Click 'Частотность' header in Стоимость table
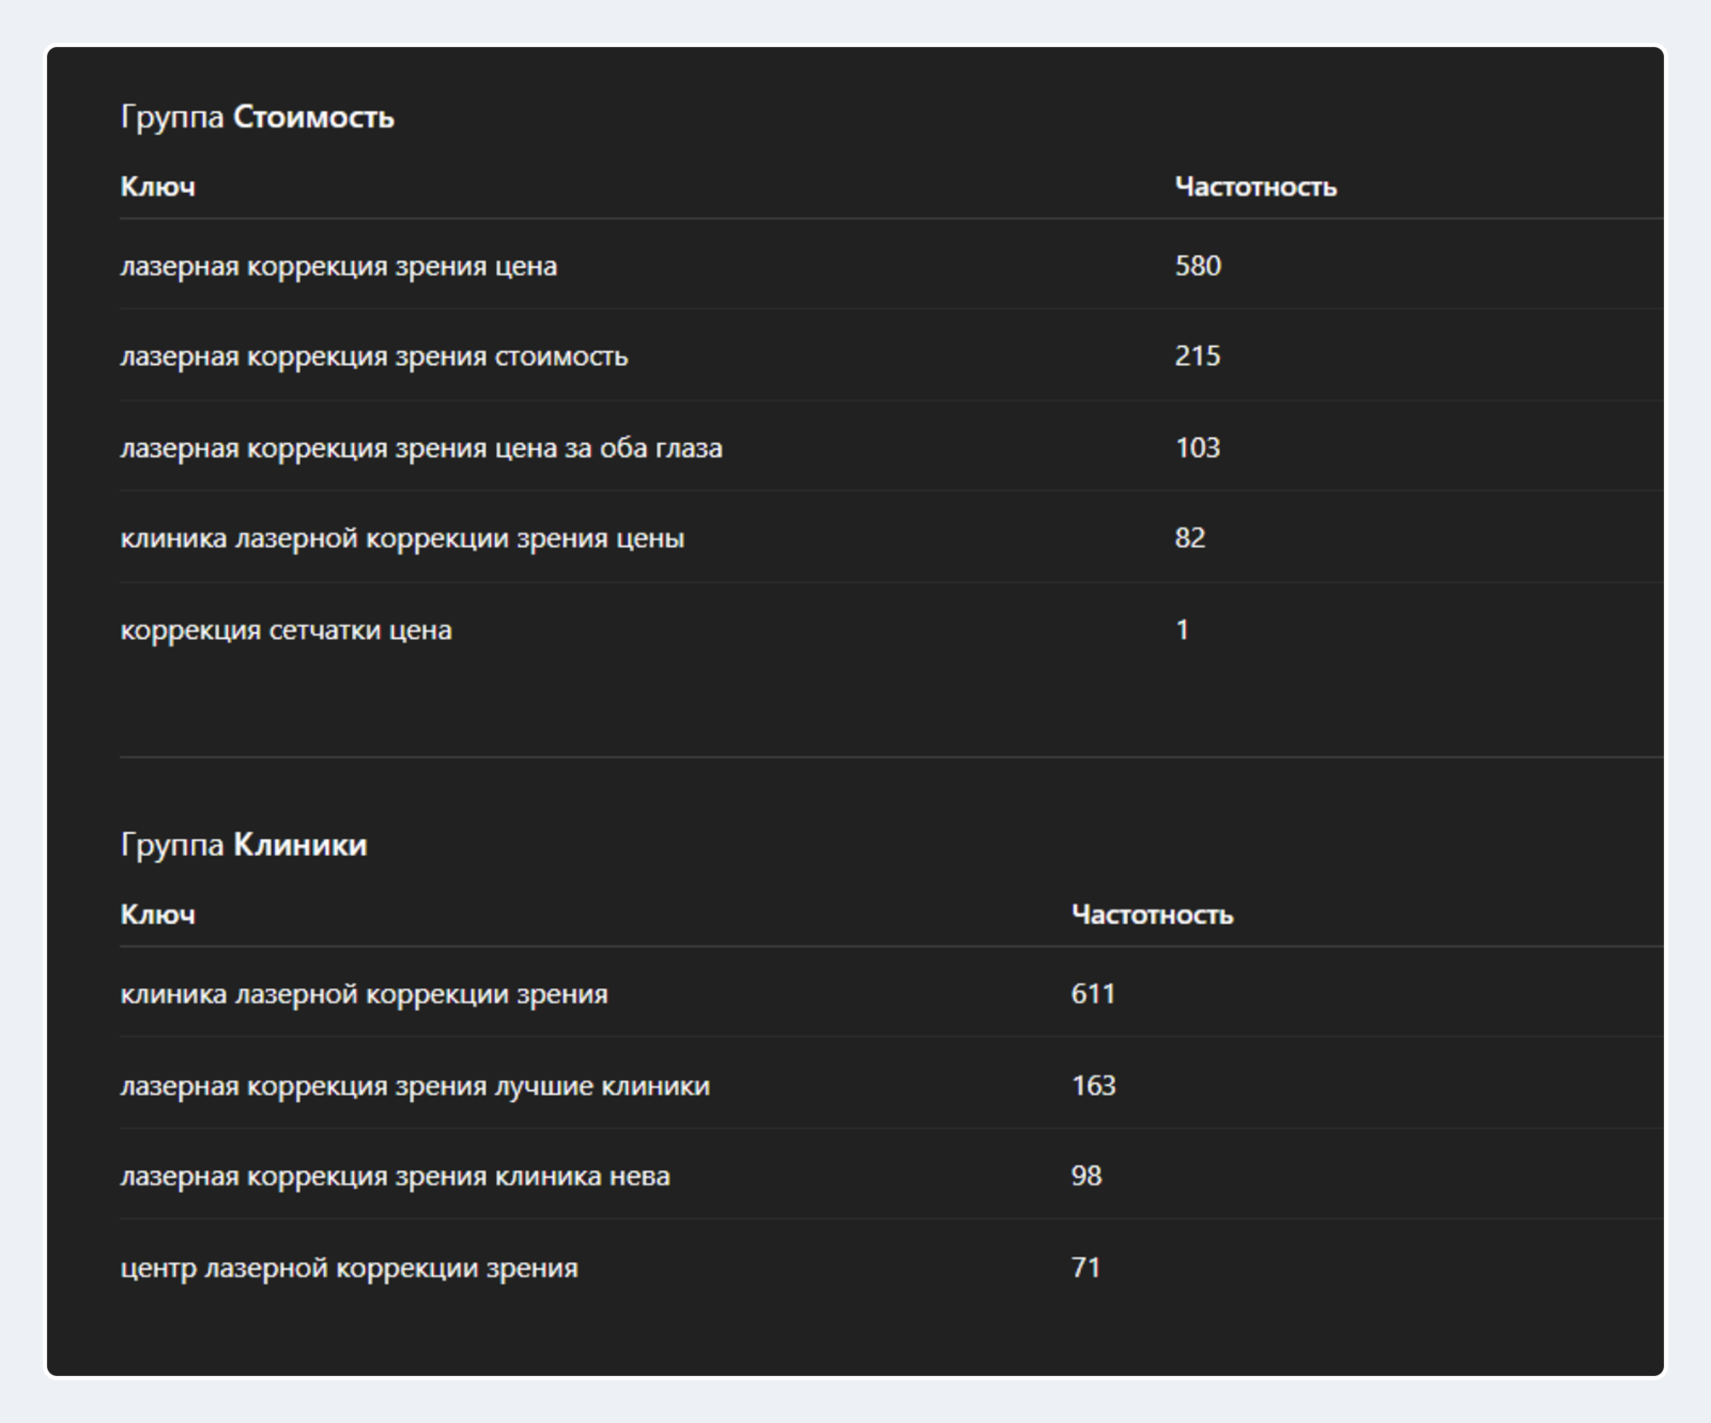1711x1423 pixels. 1255,187
